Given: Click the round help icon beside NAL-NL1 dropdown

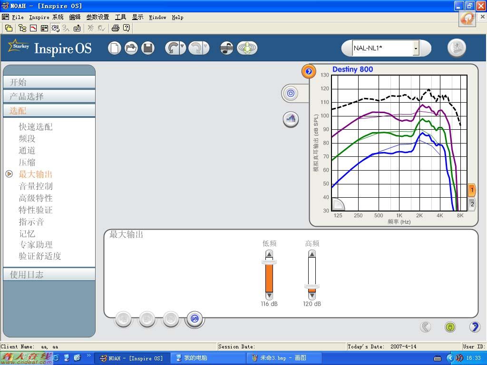Looking at the screenshot, I should (x=457, y=48).
